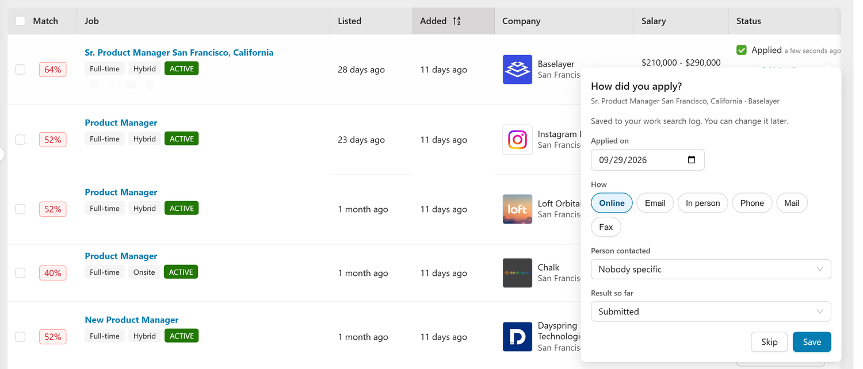Open the Instagram Product Manager job link
This screenshot has height=369, width=863.
[121, 122]
